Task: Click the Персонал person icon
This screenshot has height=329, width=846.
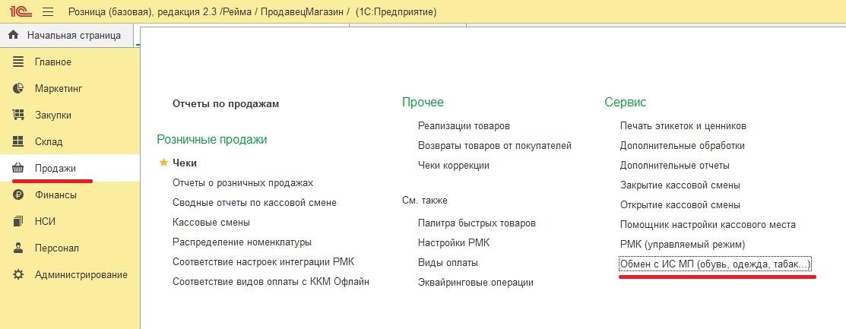Action: pyautogui.click(x=19, y=248)
